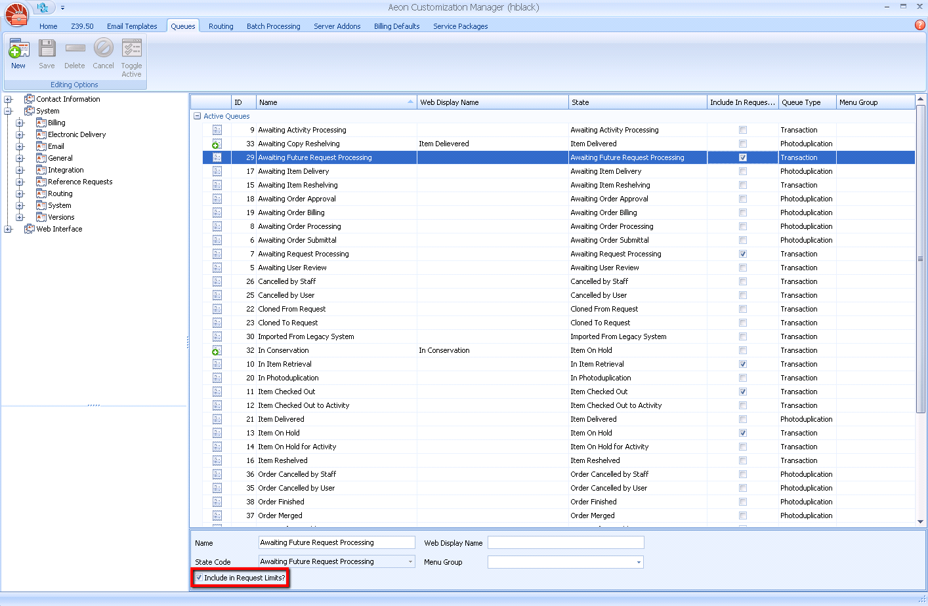928x606 pixels.
Task: Click the orange Help button
Action: (x=919, y=25)
